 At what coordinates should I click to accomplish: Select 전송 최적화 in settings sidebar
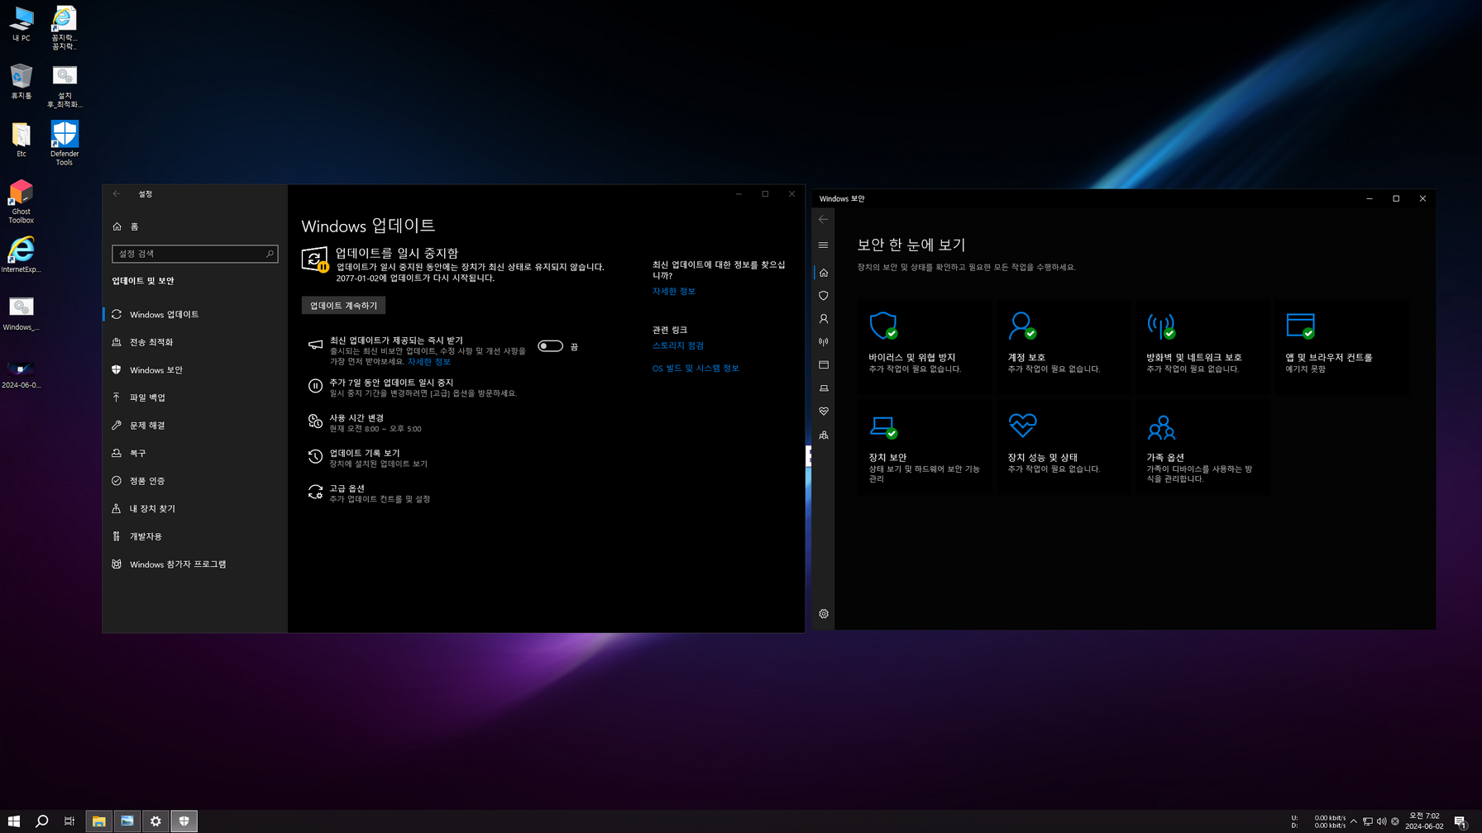tap(195, 342)
